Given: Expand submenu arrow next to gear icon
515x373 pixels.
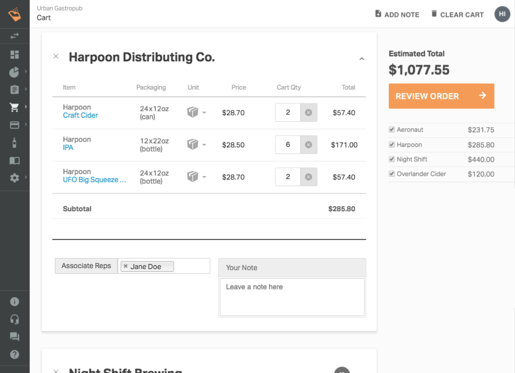Looking at the screenshot, I should [26, 177].
